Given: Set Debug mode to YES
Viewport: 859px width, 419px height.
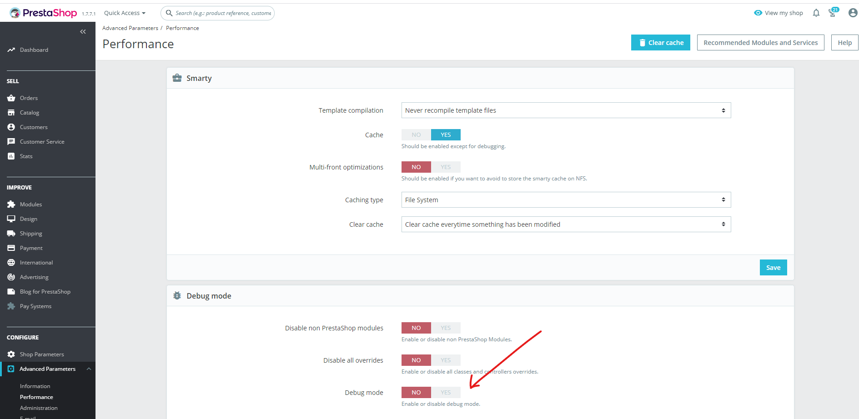Looking at the screenshot, I should (446, 393).
